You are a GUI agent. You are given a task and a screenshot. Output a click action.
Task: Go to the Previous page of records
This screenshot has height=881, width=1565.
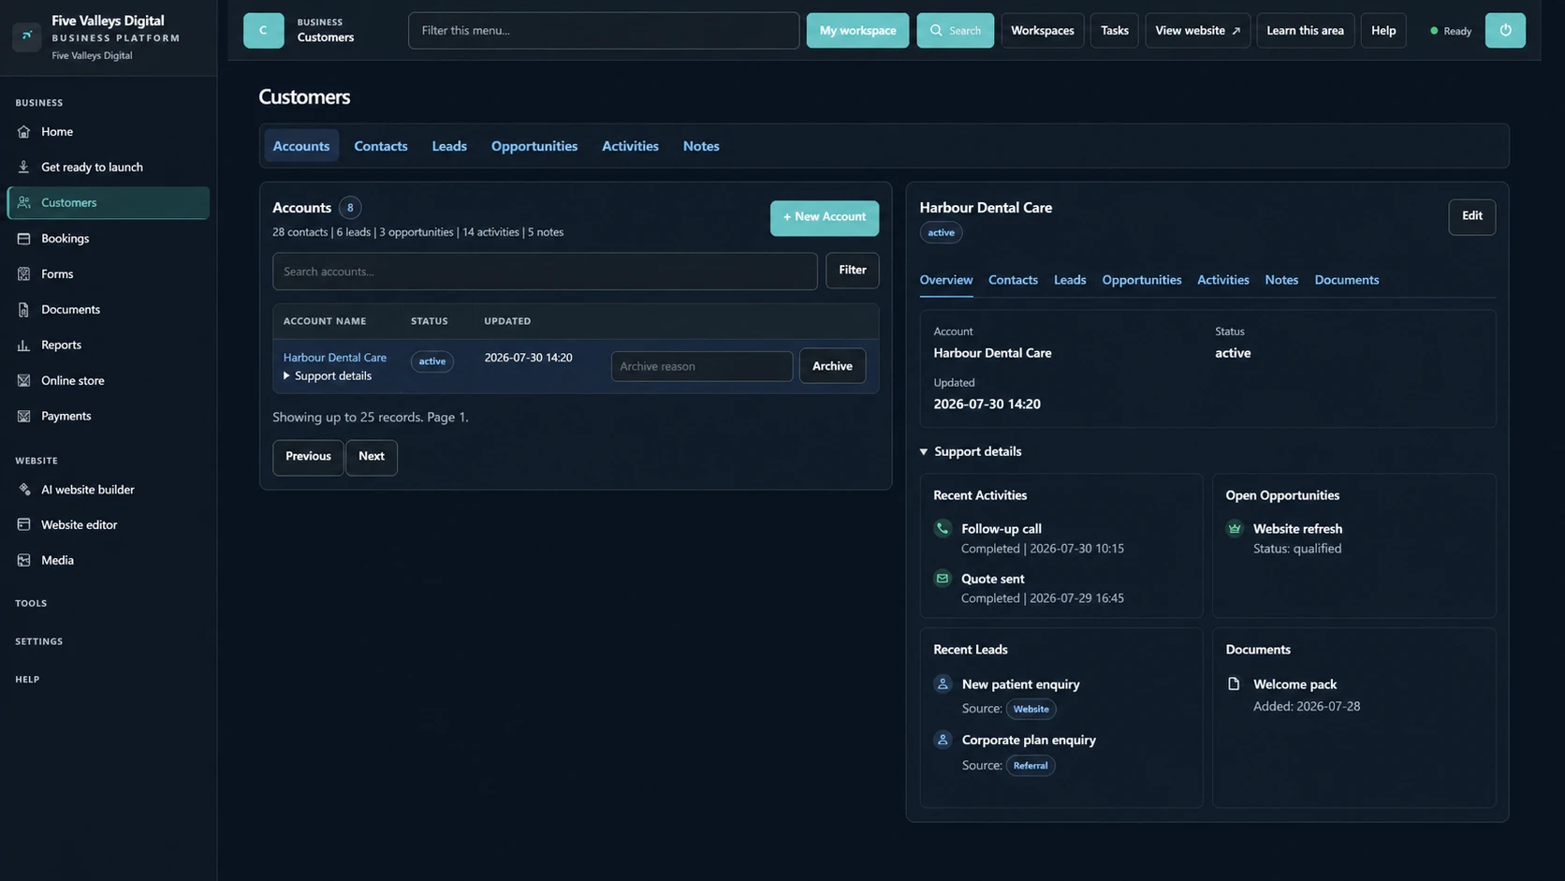[308, 457]
